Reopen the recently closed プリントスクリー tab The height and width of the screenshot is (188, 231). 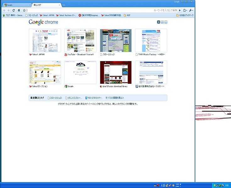coord(73,98)
